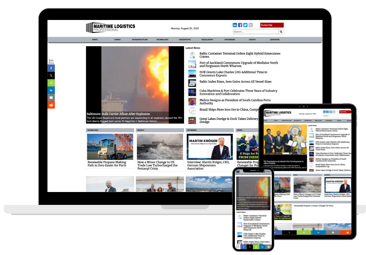Open the Advertise menu item
The image size is (366, 255).
pyautogui.click(x=275, y=40)
